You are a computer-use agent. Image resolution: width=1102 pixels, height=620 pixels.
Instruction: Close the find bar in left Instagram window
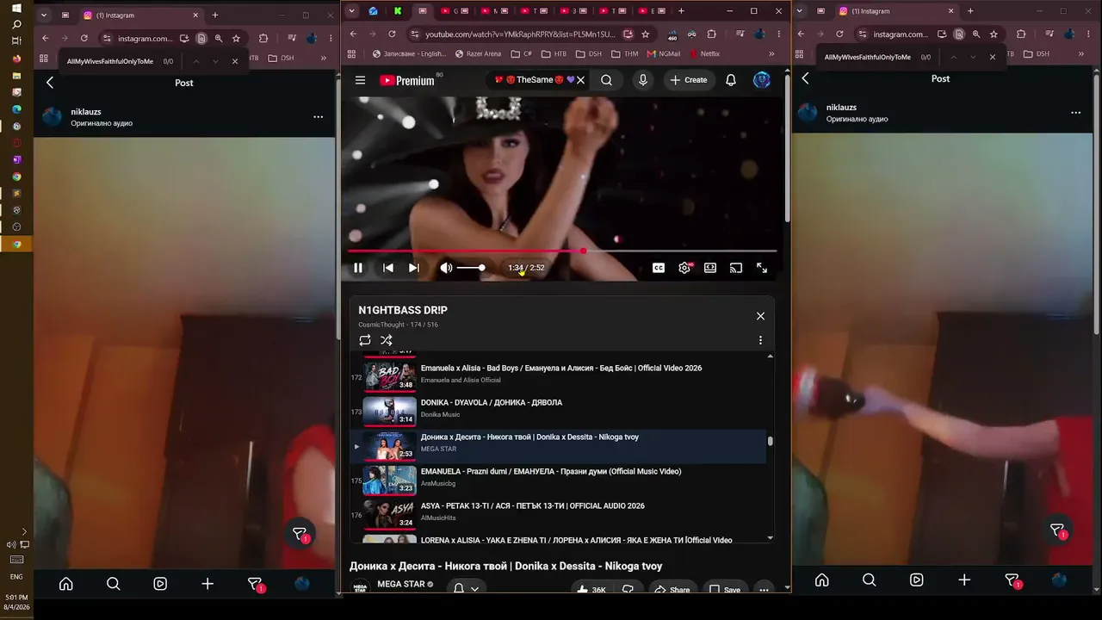[x=235, y=61]
